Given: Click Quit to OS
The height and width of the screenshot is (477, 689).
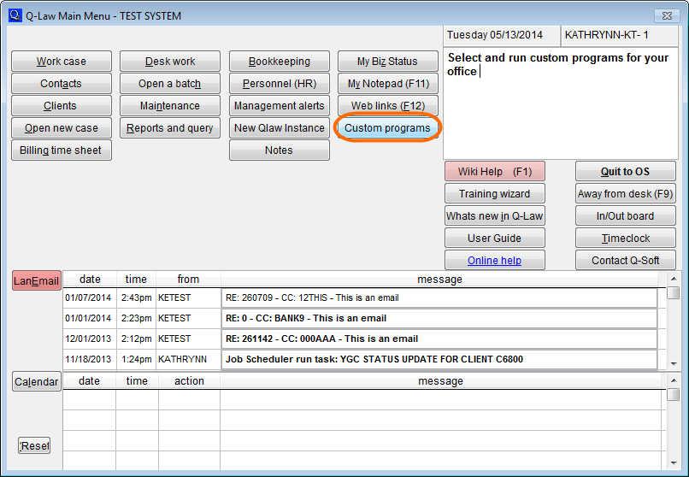Looking at the screenshot, I should (x=626, y=171).
